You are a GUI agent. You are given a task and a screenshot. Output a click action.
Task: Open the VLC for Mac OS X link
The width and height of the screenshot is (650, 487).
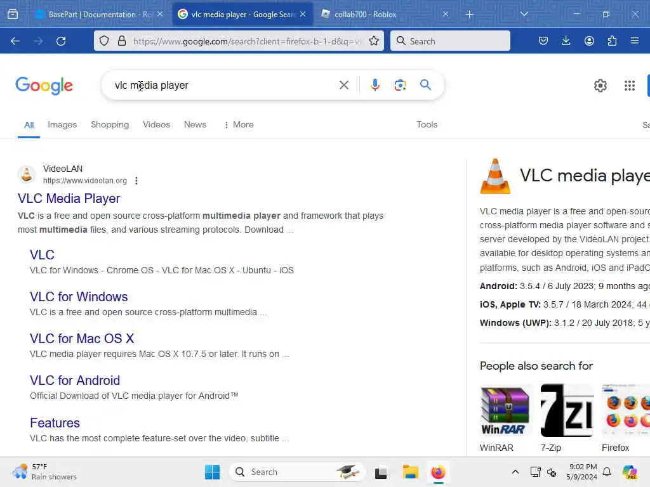[x=82, y=339]
